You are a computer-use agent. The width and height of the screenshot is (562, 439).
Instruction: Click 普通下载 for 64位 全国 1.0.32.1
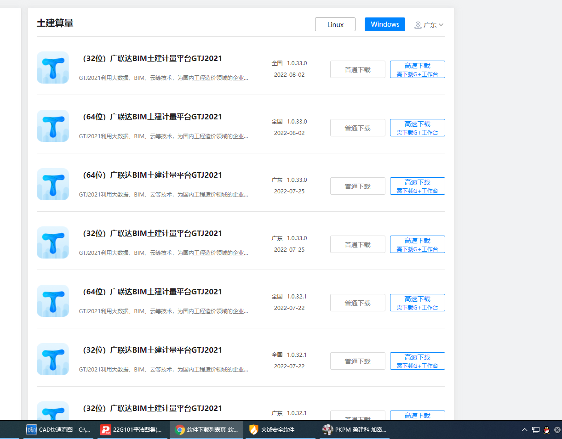358,303
